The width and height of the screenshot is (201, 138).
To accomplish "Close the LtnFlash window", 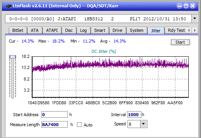I will click(193, 6).
